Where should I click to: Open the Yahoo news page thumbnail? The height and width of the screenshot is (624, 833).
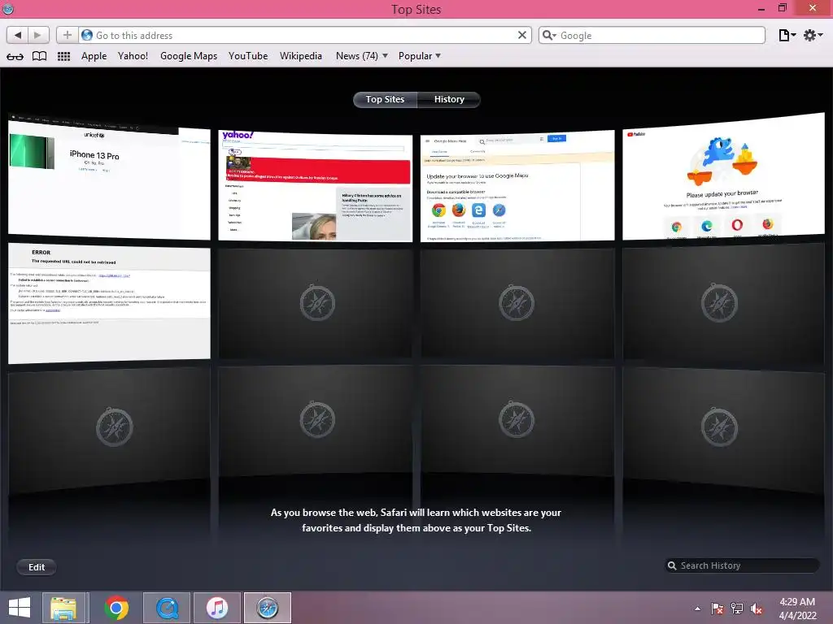[316, 185]
